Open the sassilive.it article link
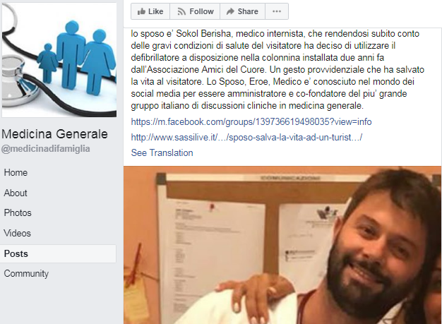The width and height of the screenshot is (442, 324). 246,137
